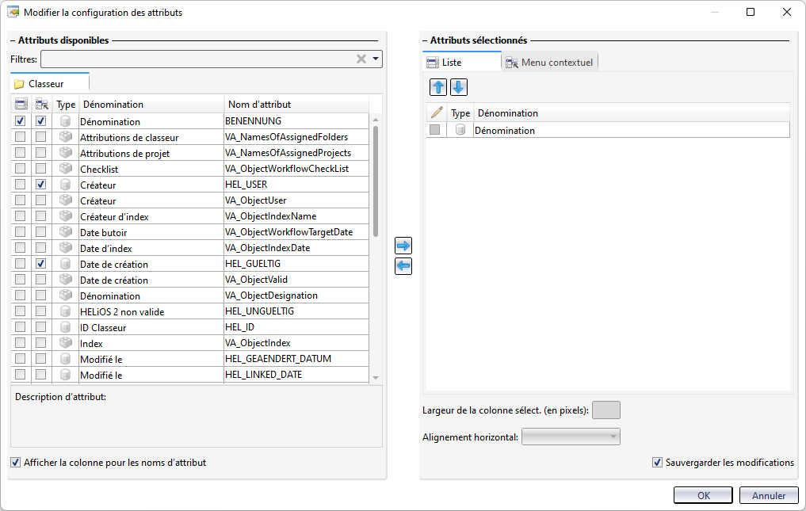This screenshot has width=806, height=511.
Task: Click the column width input field
Action: tap(606, 410)
